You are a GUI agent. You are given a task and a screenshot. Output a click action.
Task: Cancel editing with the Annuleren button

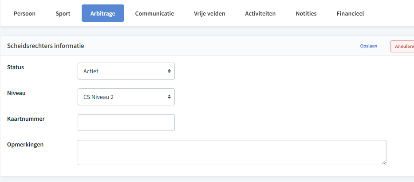[x=402, y=46]
